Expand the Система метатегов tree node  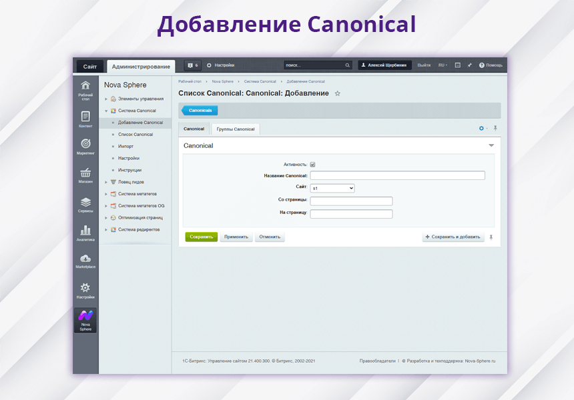tap(105, 194)
